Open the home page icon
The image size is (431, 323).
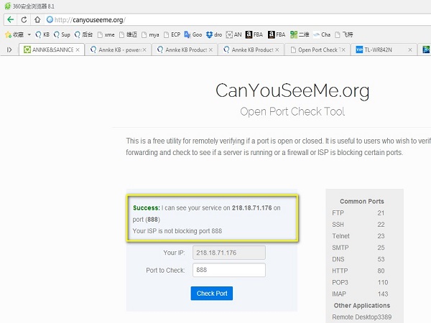point(37,20)
